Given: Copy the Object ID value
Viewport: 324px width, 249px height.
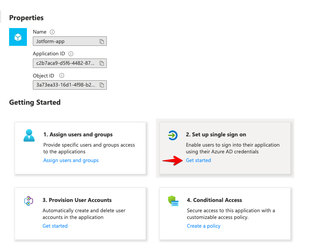Looking at the screenshot, I should (x=101, y=85).
